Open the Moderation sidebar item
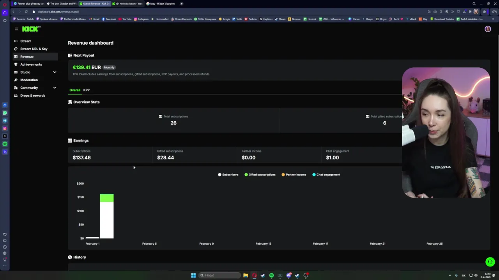 pos(29,80)
